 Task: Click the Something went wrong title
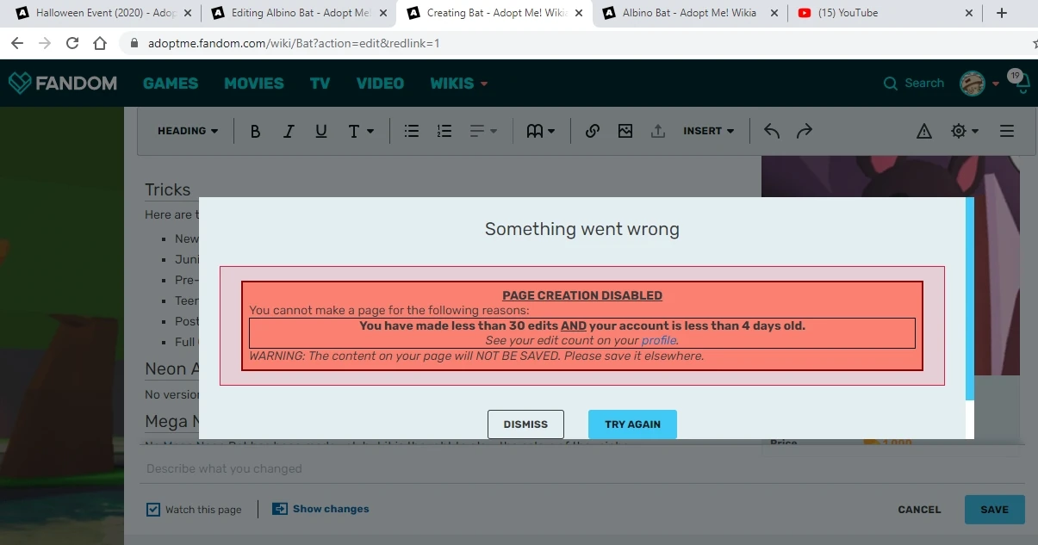click(x=582, y=229)
